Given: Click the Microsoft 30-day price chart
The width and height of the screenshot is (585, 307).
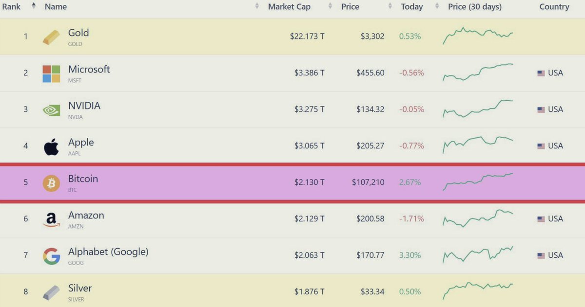Looking at the screenshot, I should pyautogui.click(x=478, y=72).
